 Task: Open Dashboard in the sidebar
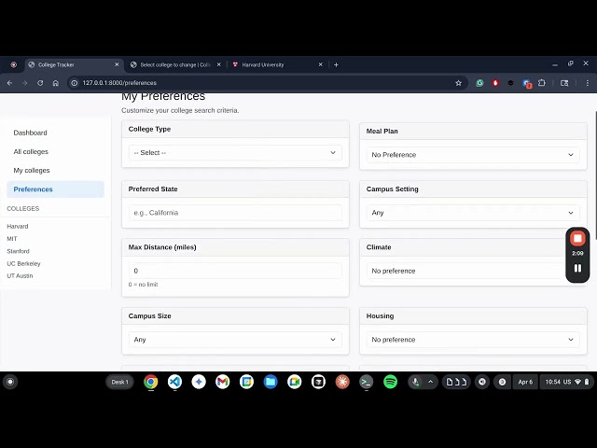[x=31, y=133]
